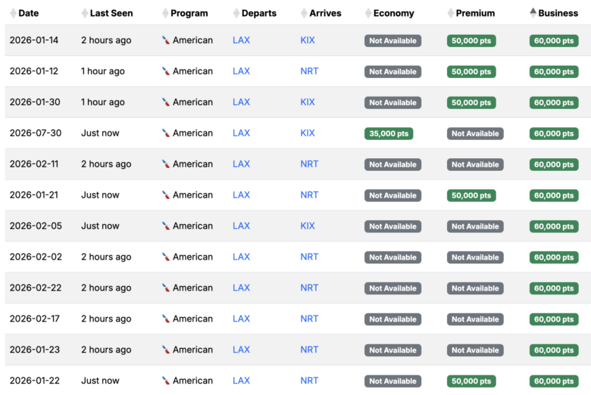Image resolution: width=591 pixels, height=395 pixels.
Task: Click American airline icon in 2026-01-14 row
Action: point(165,40)
